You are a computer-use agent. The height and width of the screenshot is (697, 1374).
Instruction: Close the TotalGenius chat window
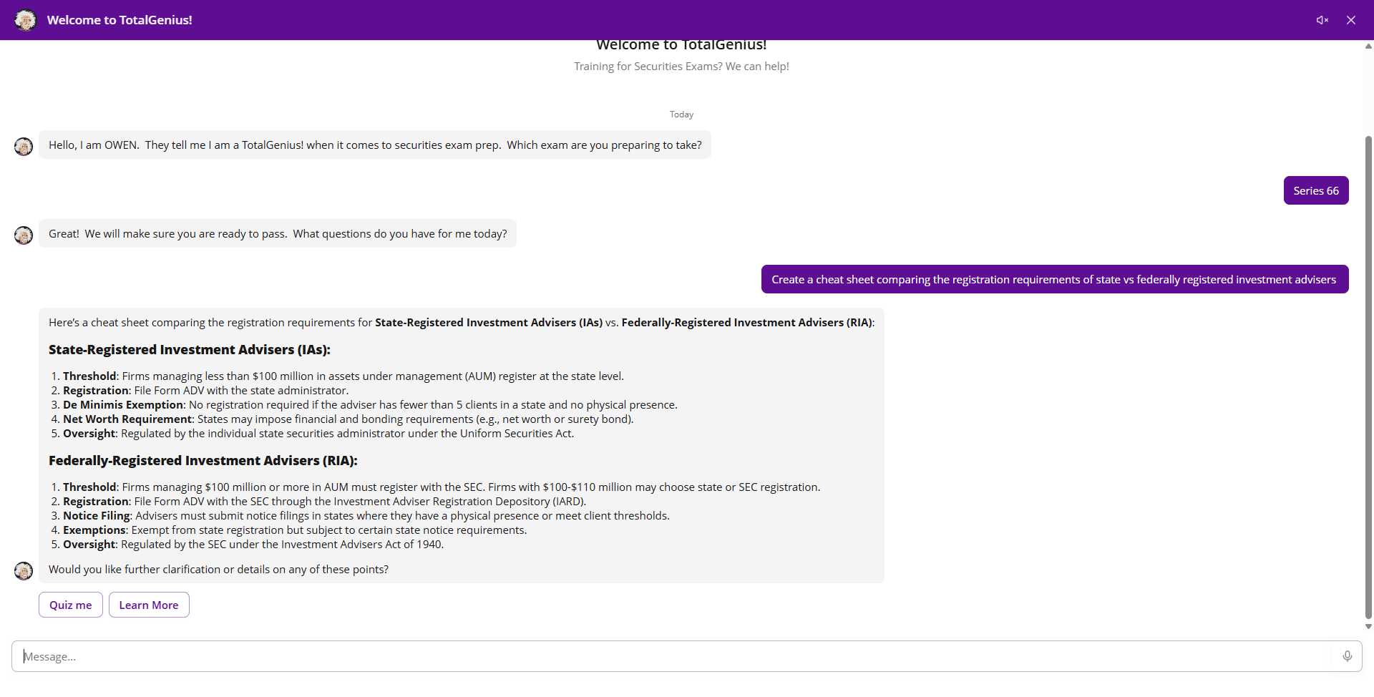1351,20
